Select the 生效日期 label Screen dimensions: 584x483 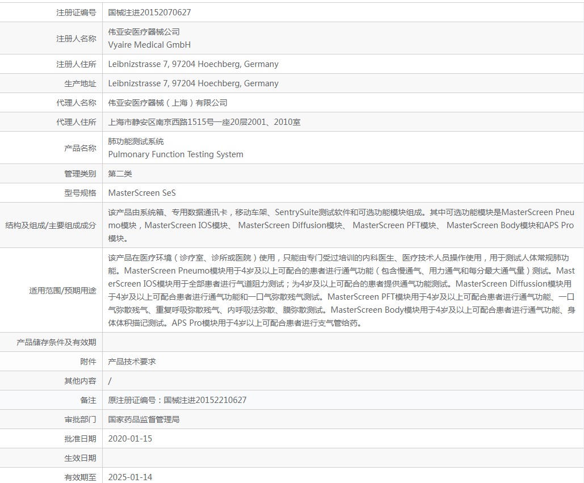(x=80, y=458)
